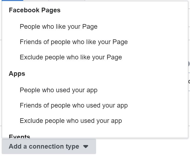The width and height of the screenshot is (190, 156).
Task: Click the "Events" category at the list bottom
Action: (x=19, y=136)
